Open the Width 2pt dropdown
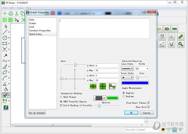The width and height of the screenshot is (188, 134). coord(142,69)
